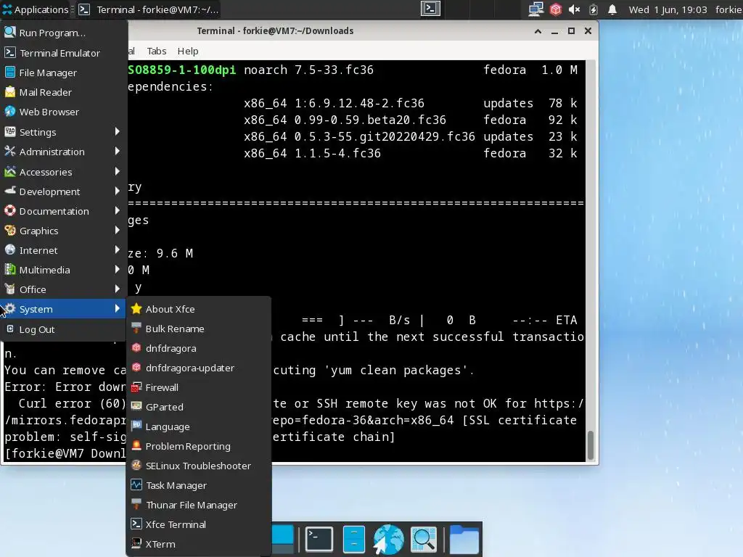Launch SELinux Troubleshooter entry
The height and width of the screenshot is (557, 743).
tap(199, 466)
